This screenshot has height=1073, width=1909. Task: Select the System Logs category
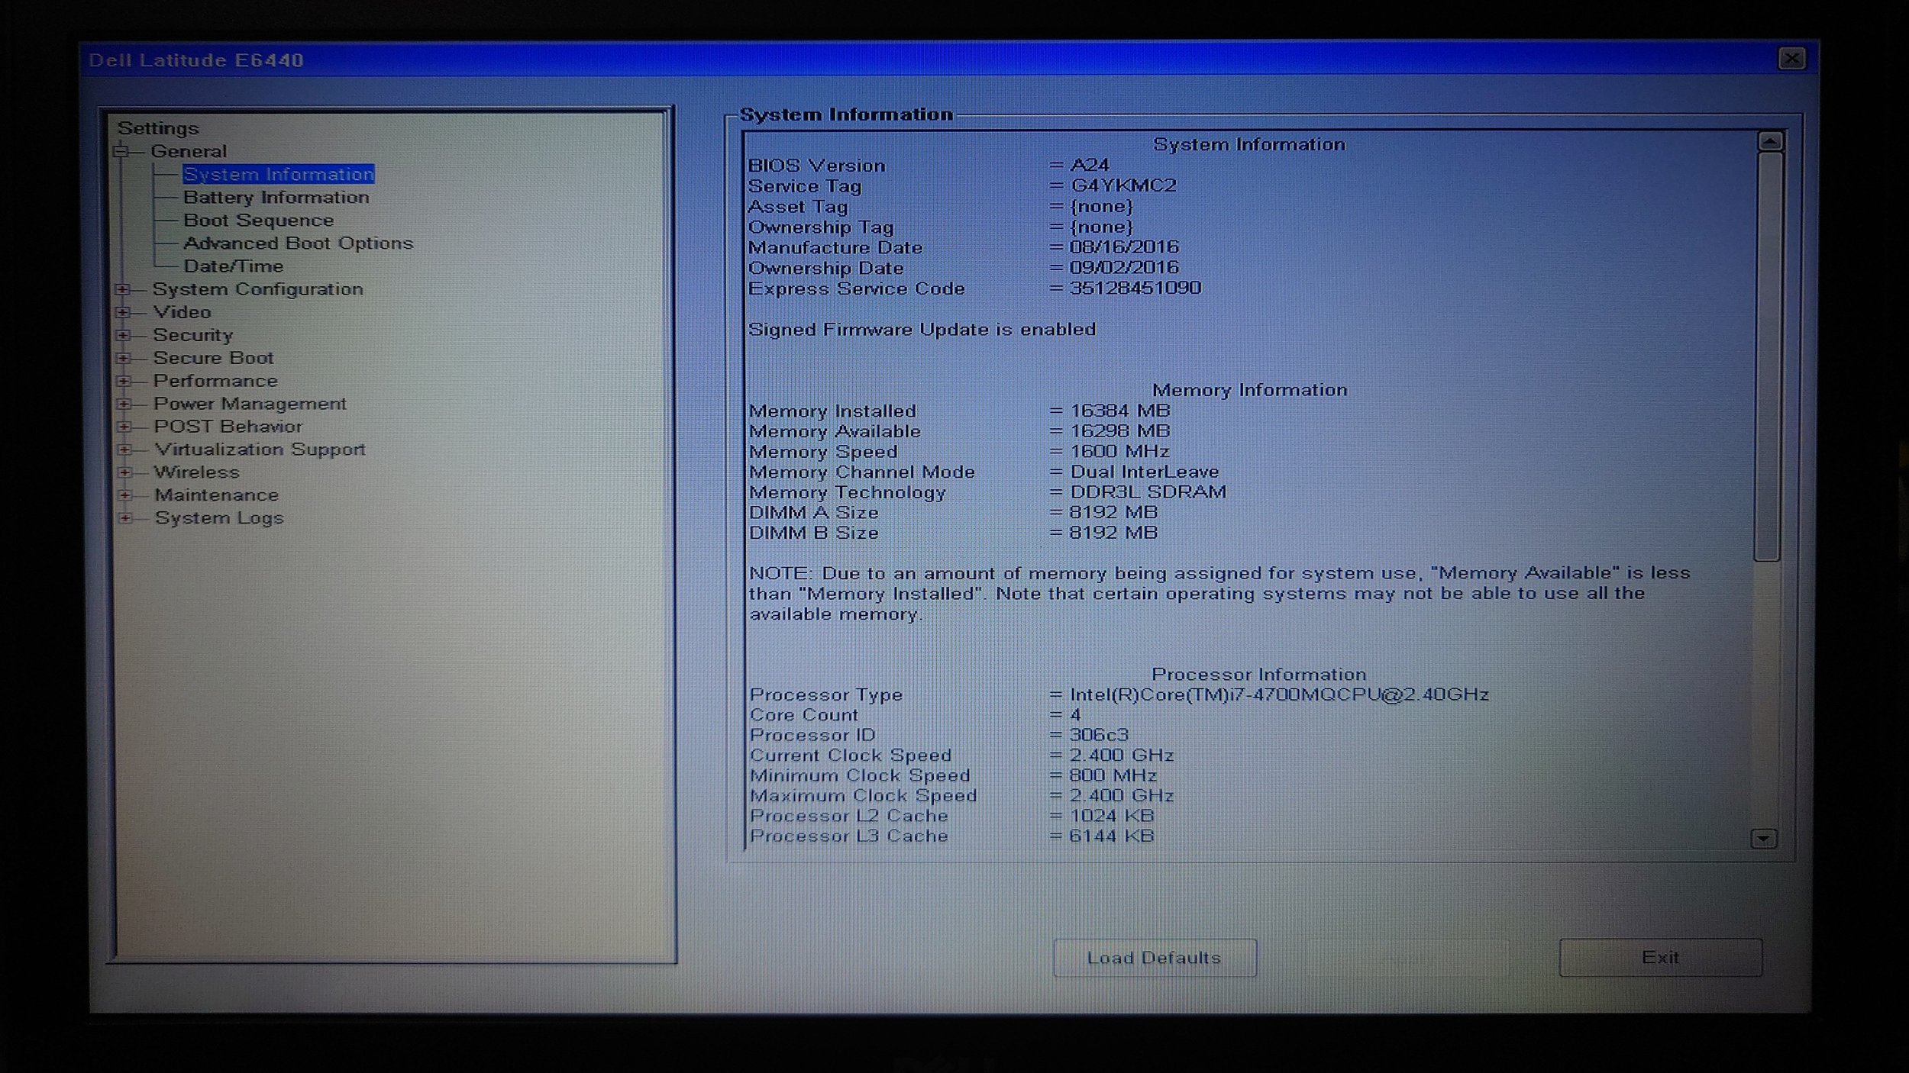[x=219, y=518]
